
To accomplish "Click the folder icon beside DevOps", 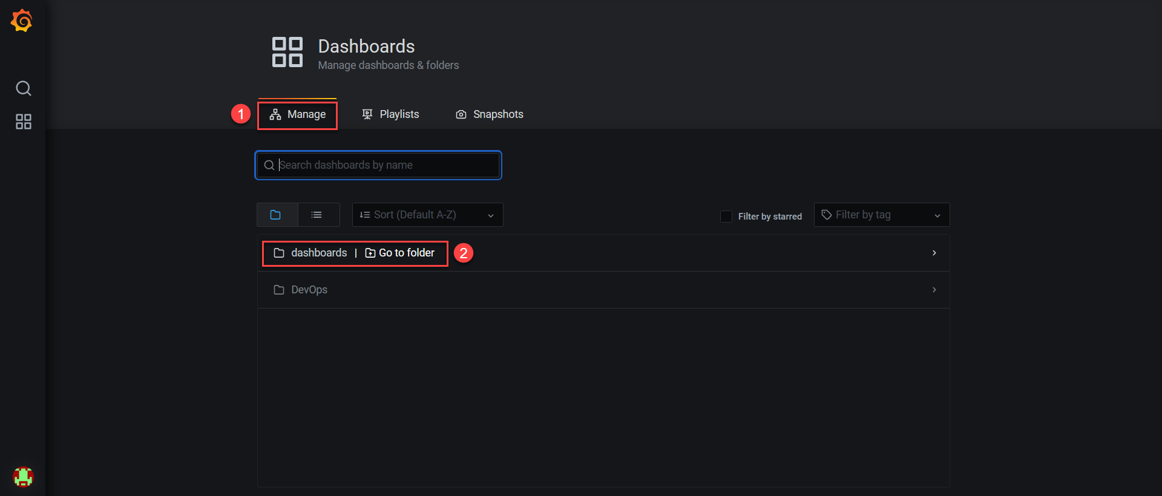I will coord(279,290).
